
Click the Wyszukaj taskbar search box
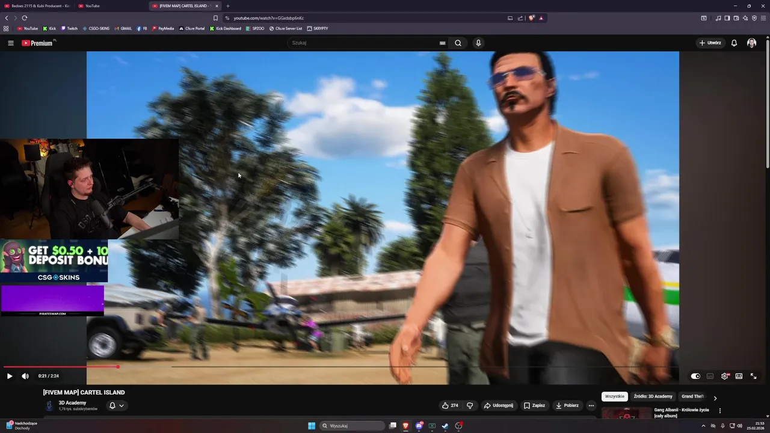point(353,426)
